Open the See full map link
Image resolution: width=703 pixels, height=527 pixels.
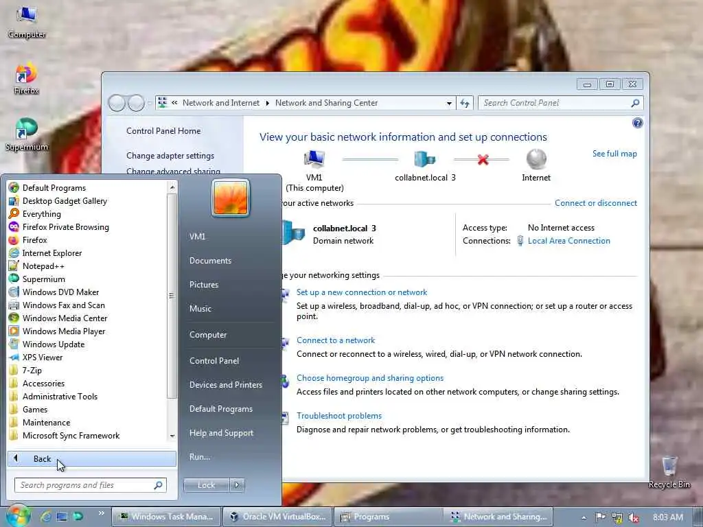click(x=614, y=153)
